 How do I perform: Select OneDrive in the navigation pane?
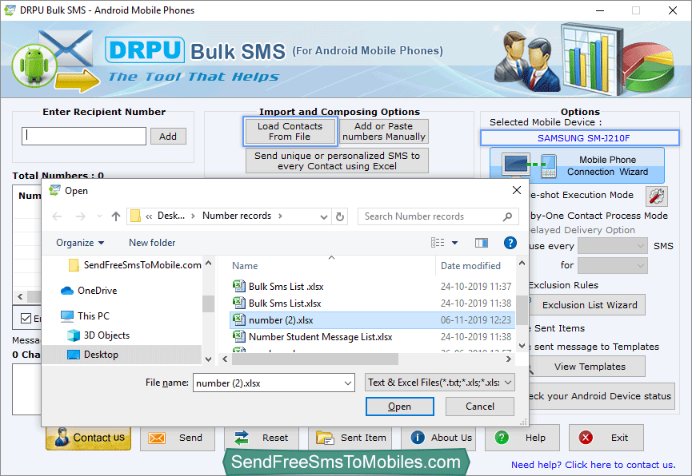click(89, 291)
